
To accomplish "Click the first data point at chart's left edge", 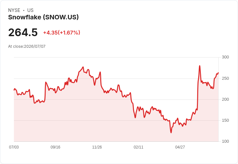I will pyautogui.click(x=14, y=90).
